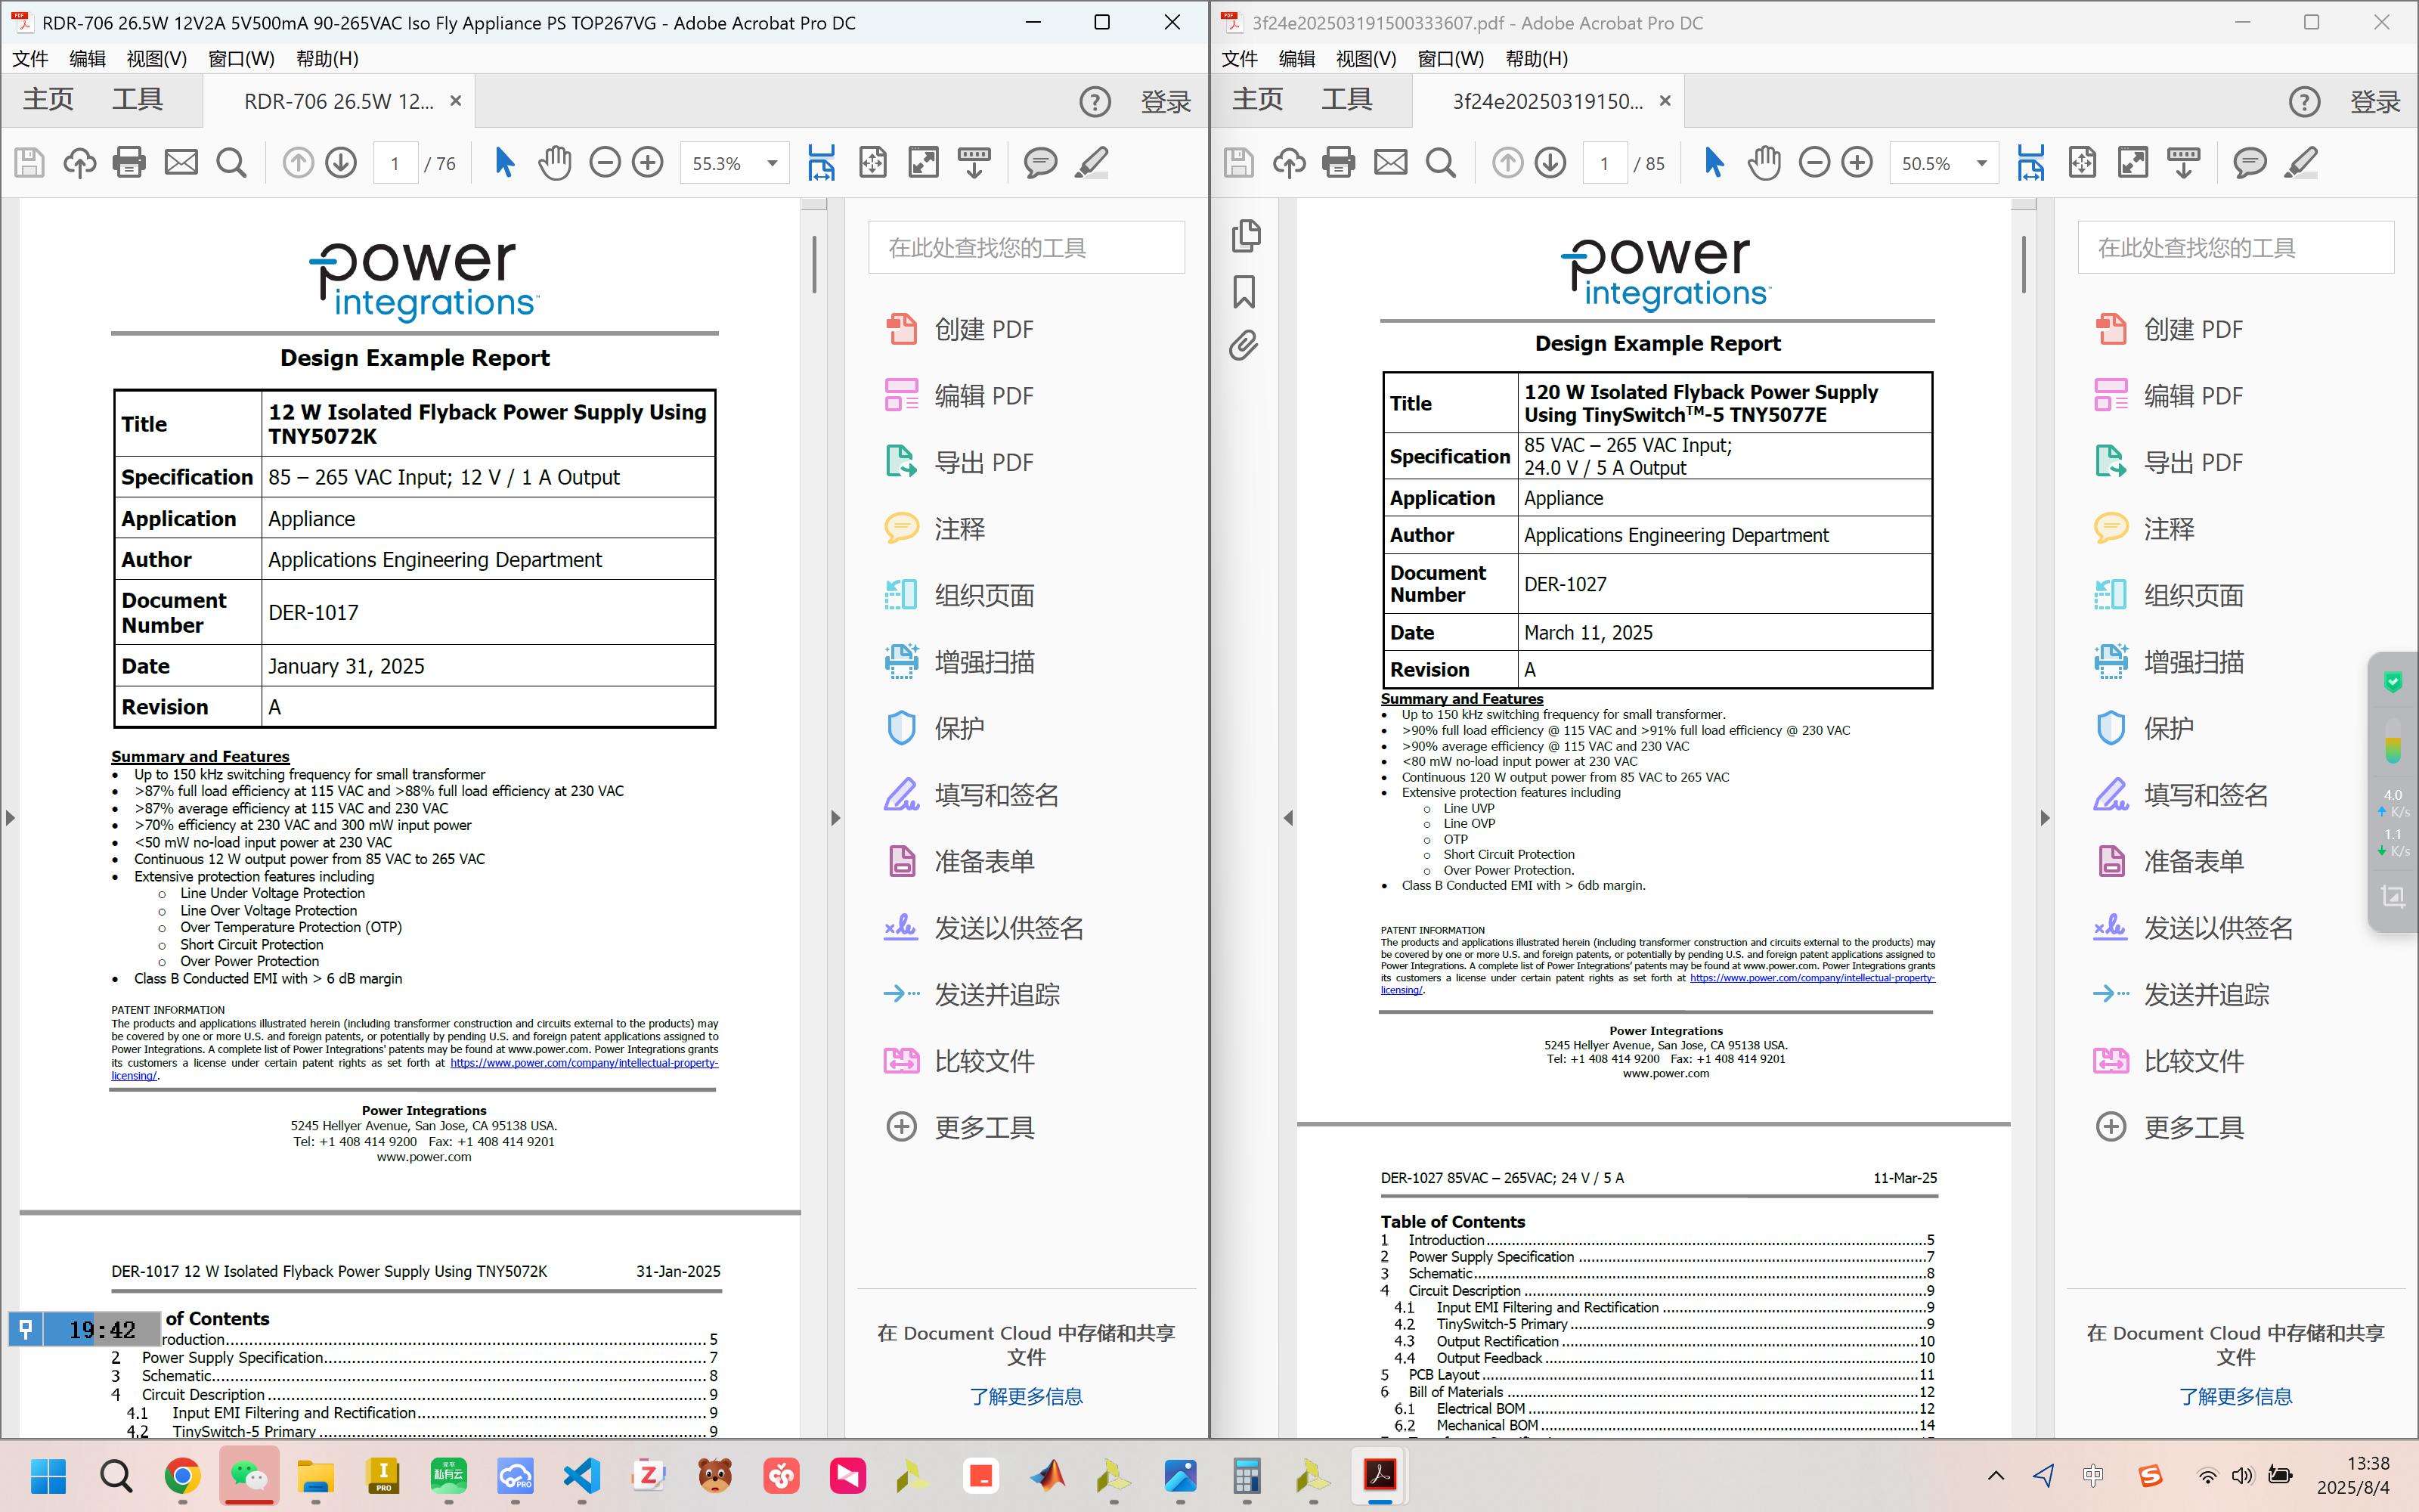Open WeChat from taskbar
Screen dimensions: 2419x1512
point(249,1476)
